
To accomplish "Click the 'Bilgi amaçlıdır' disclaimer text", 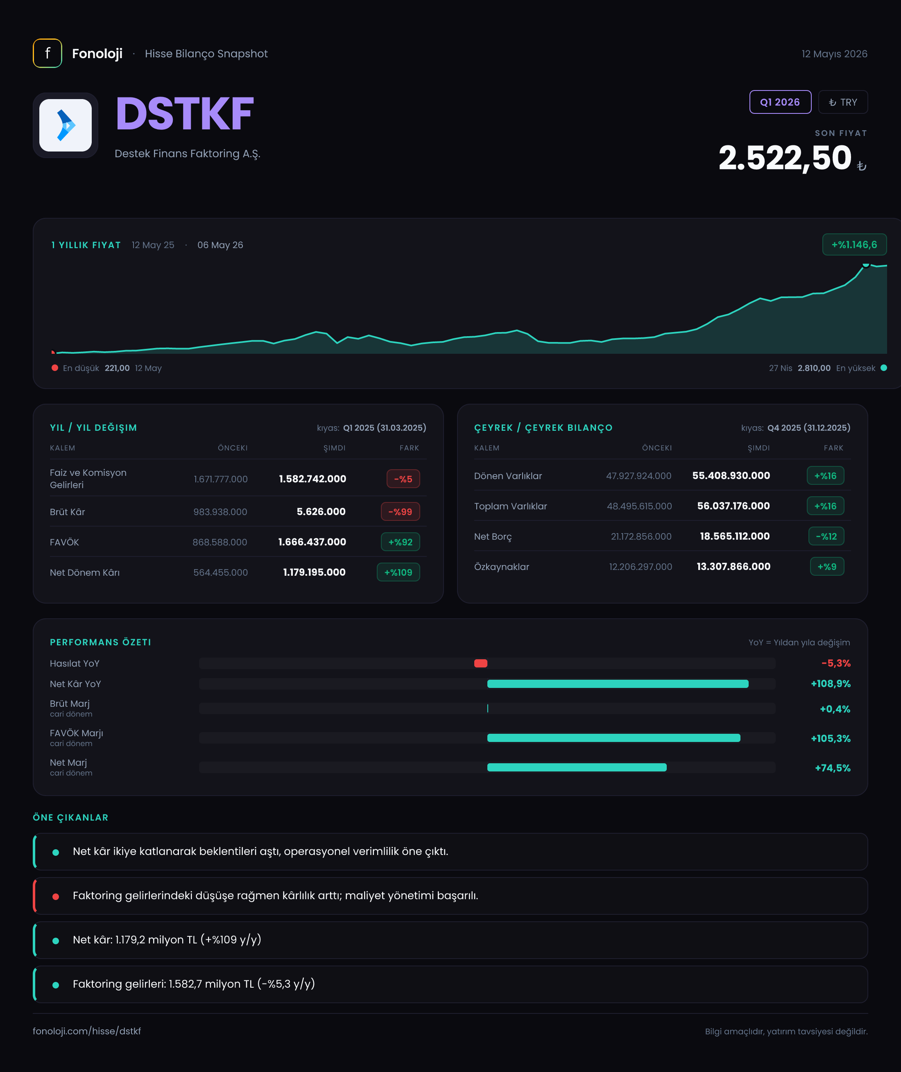I will pyautogui.click(x=786, y=1031).
